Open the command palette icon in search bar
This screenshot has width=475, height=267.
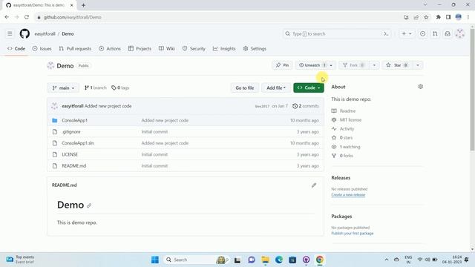coord(386,34)
